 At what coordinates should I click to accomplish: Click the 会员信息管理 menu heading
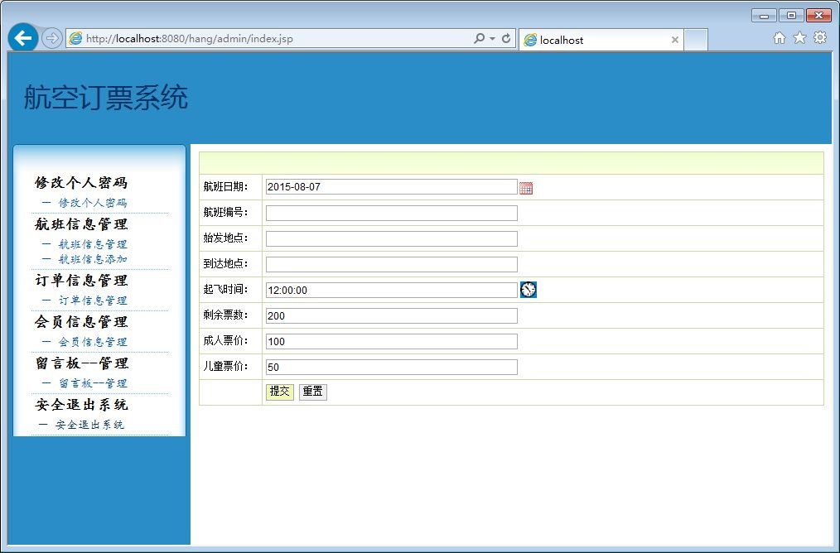coord(81,321)
